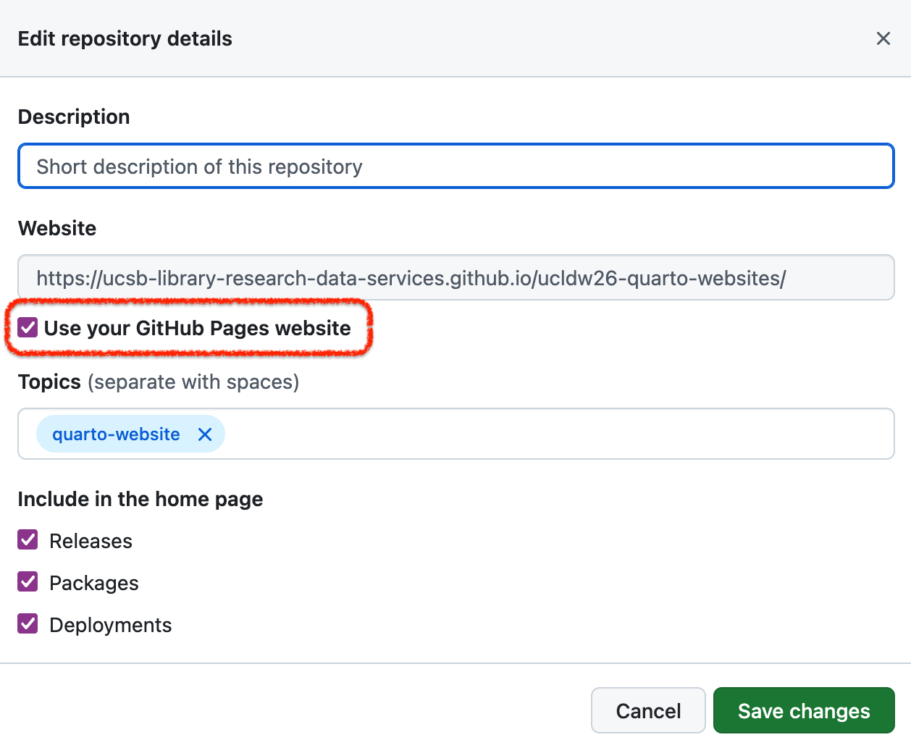Image resolution: width=911 pixels, height=753 pixels.
Task: Click the Releases label text
Action: pos(91,542)
